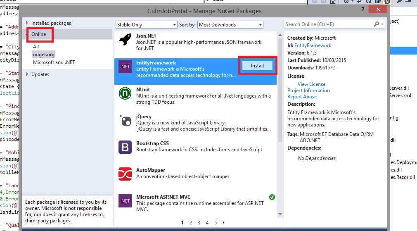Click Pending Changes Filter clock icon in Solution Explorer

point(346,2)
